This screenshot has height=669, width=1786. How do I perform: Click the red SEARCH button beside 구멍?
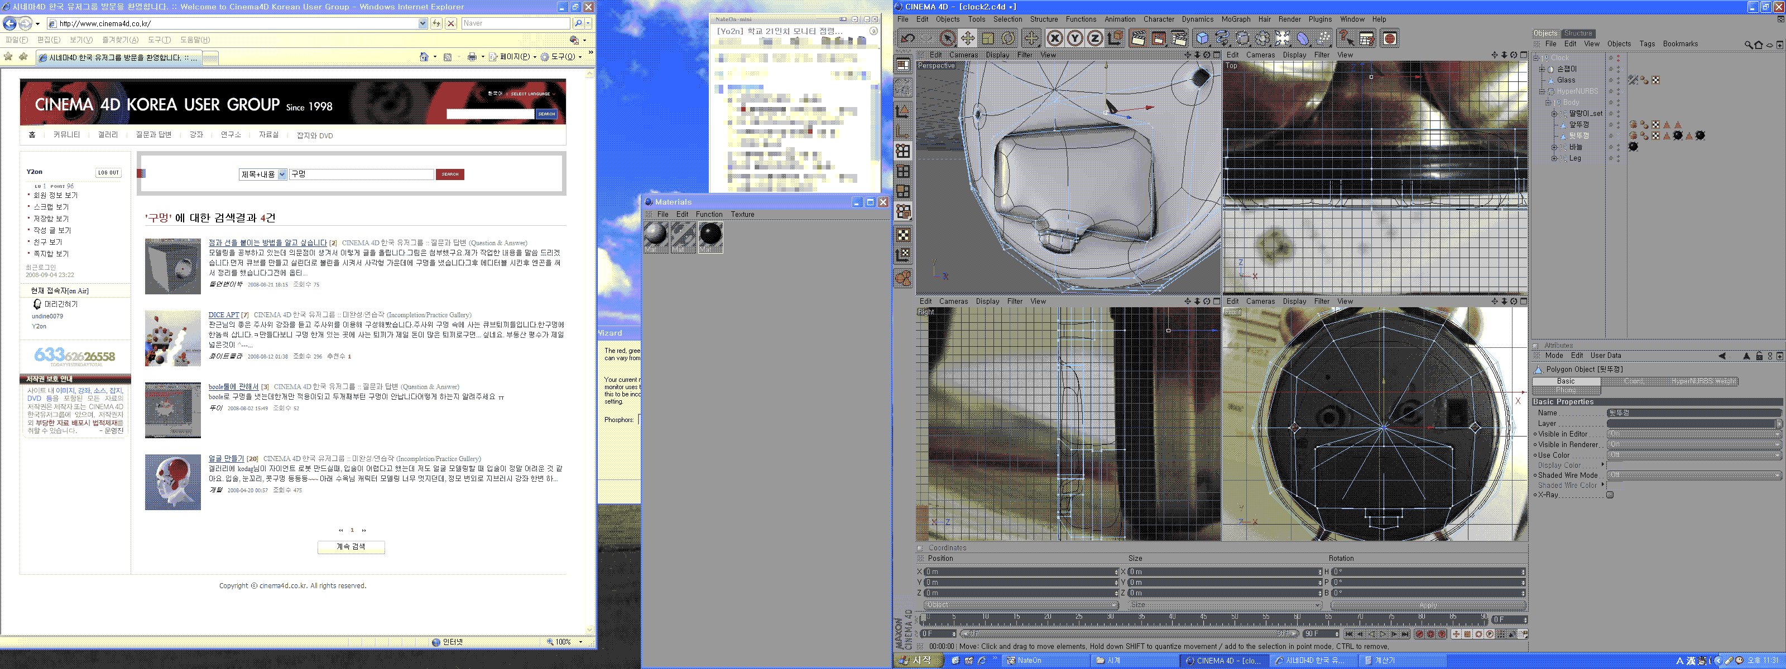450,174
